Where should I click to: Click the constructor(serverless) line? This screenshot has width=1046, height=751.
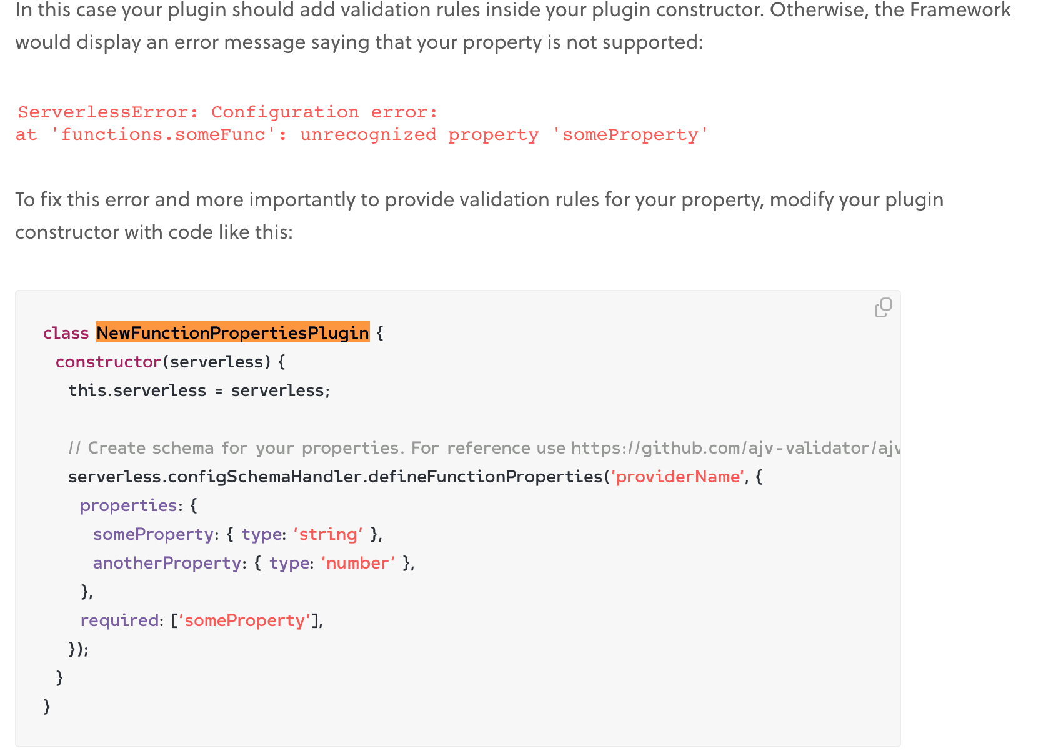(x=171, y=361)
